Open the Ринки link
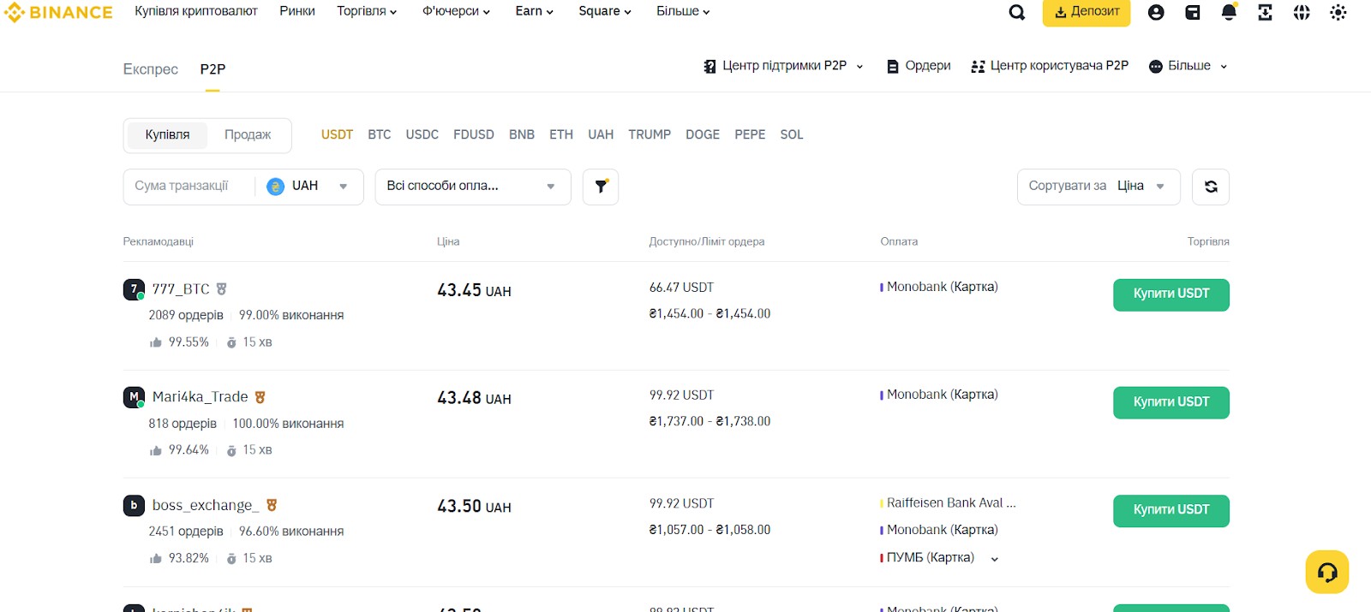 coord(297,11)
